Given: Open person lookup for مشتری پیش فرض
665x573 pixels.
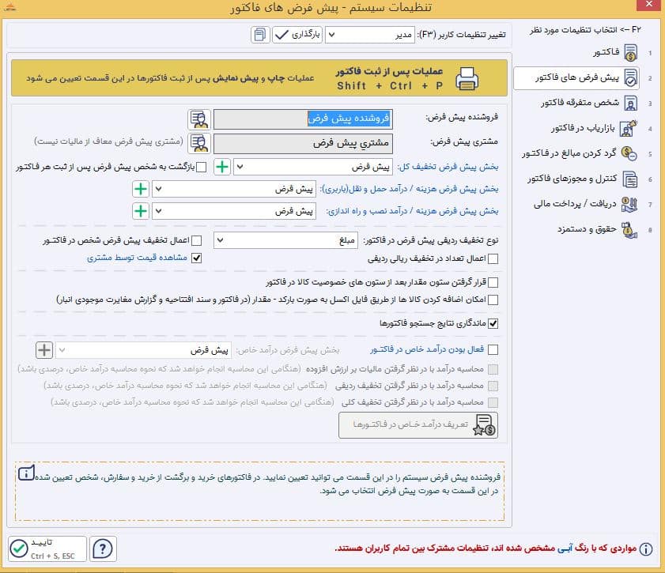Looking at the screenshot, I should tap(199, 143).
